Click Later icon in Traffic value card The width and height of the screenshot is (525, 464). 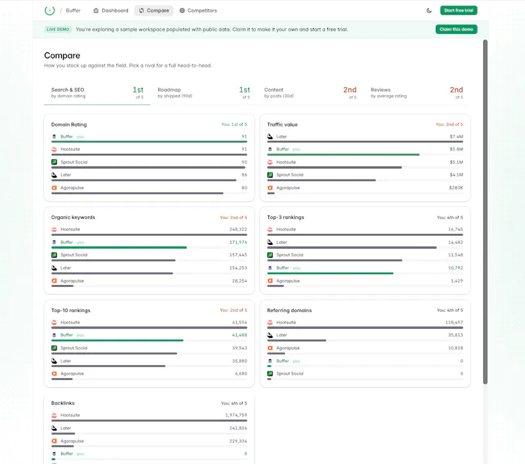[270, 136]
